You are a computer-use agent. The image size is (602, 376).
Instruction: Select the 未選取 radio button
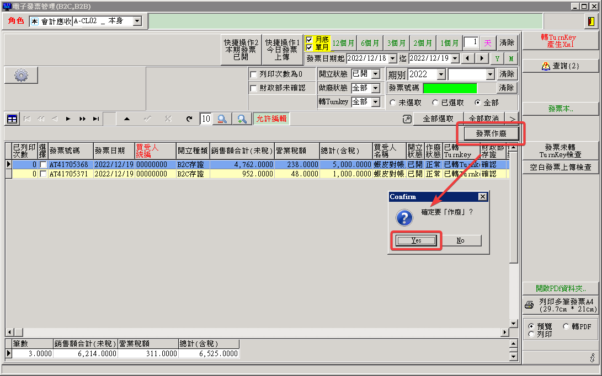(393, 103)
